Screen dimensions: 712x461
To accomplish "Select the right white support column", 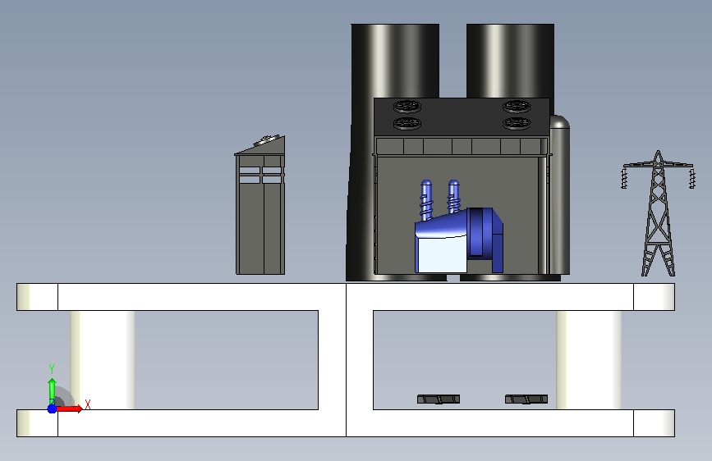I will 589,360.
